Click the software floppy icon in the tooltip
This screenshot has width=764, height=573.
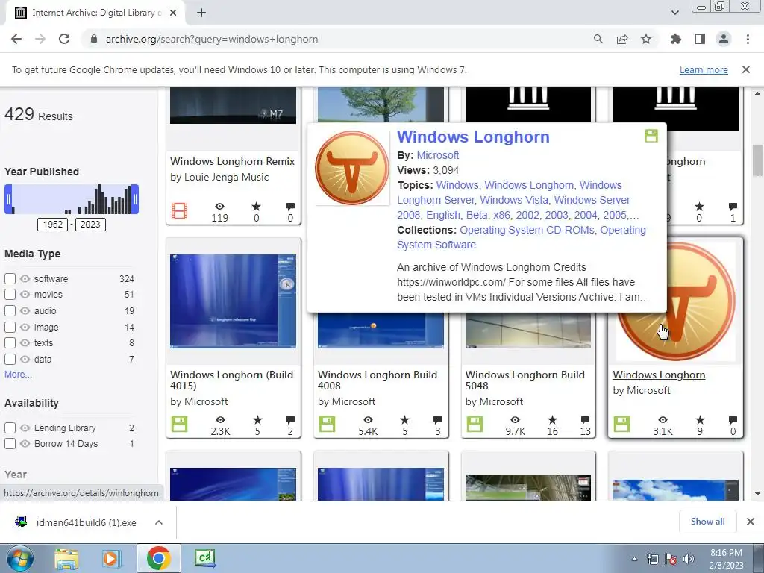(x=651, y=136)
